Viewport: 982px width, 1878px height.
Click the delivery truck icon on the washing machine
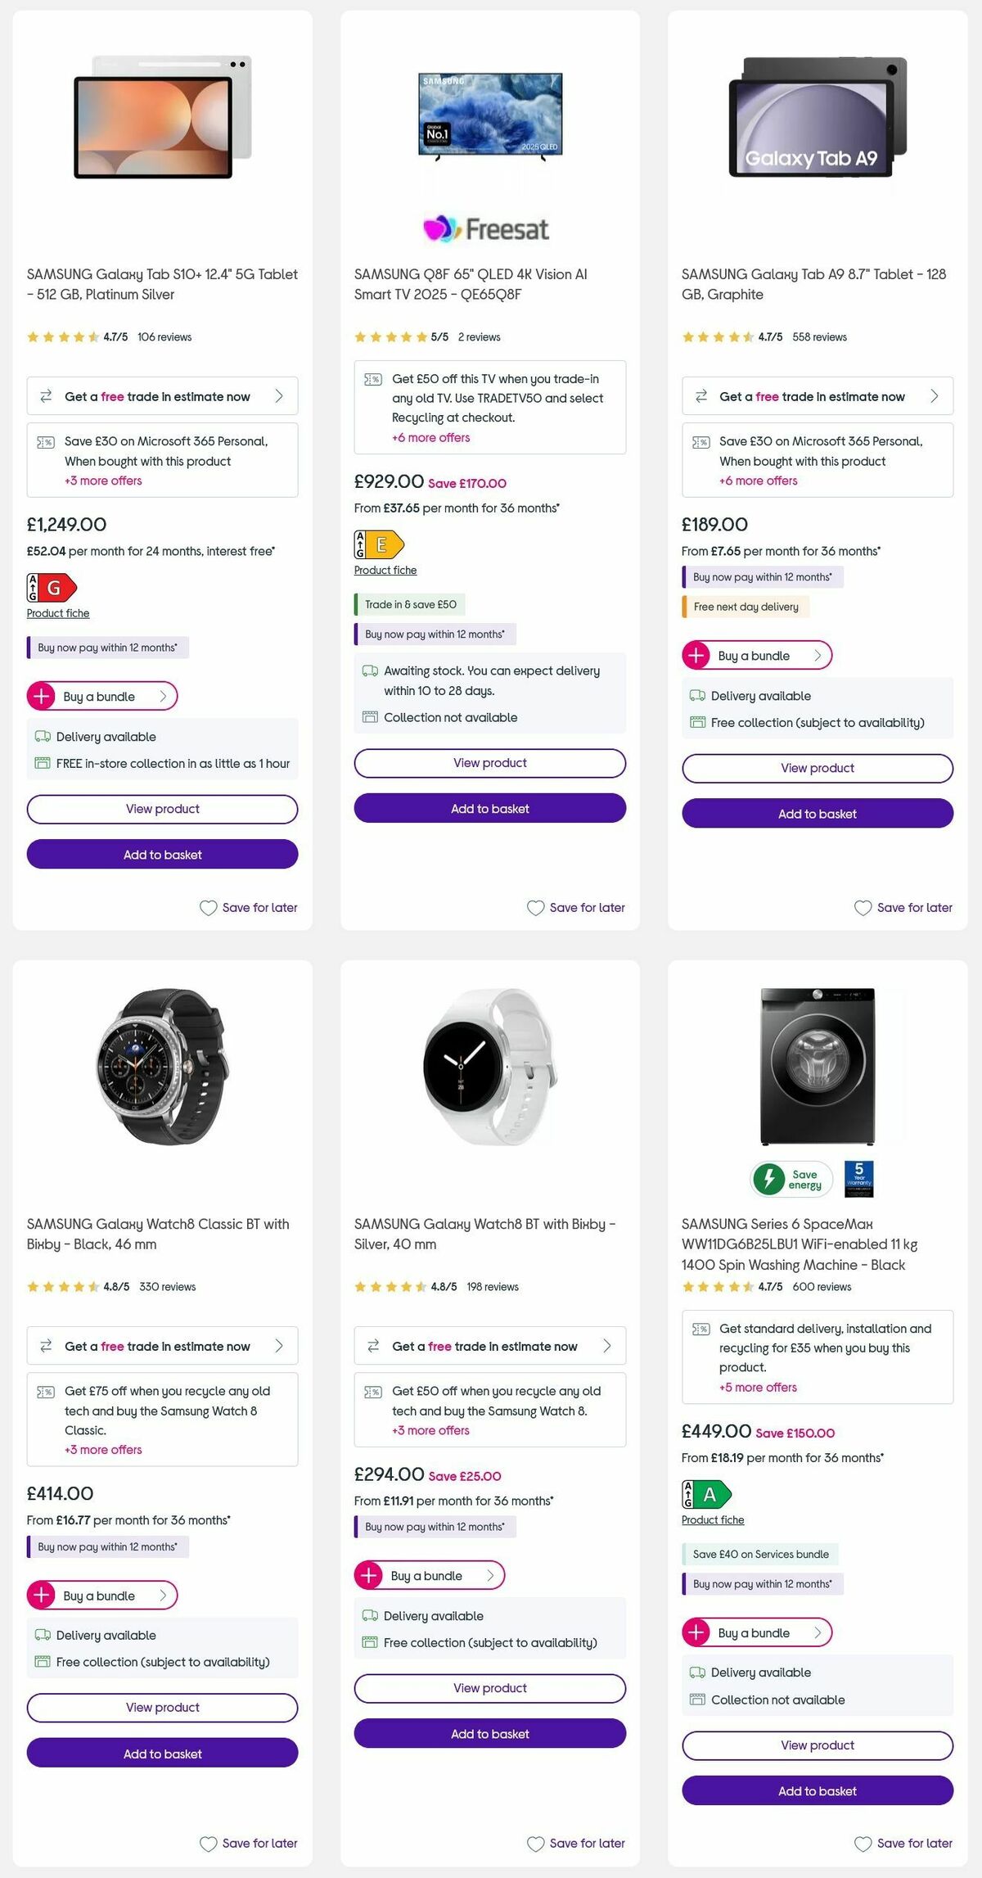[697, 1672]
